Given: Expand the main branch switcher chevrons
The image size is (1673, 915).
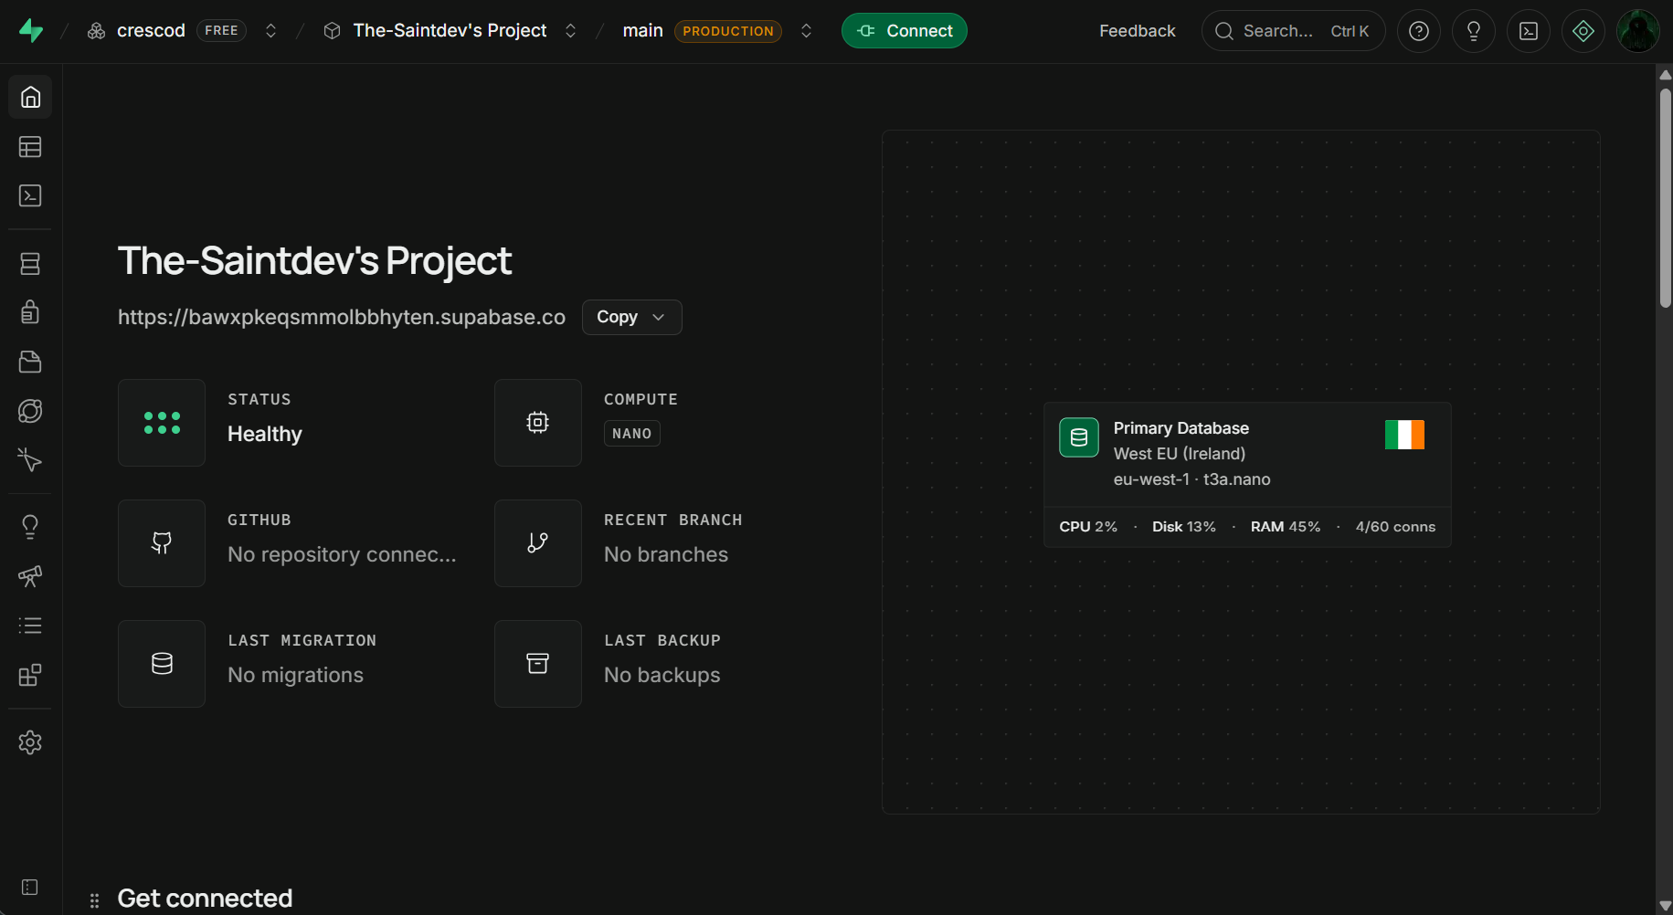Looking at the screenshot, I should [806, 31].
